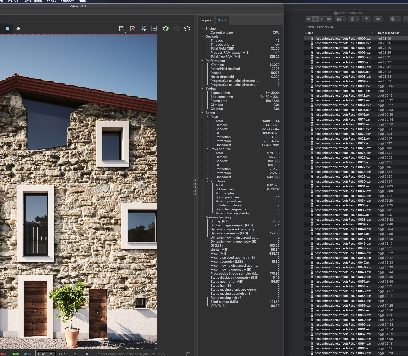Open the VFB log icon
The width and height of the screenshot is (408, 356).
[x=188, y=354]
